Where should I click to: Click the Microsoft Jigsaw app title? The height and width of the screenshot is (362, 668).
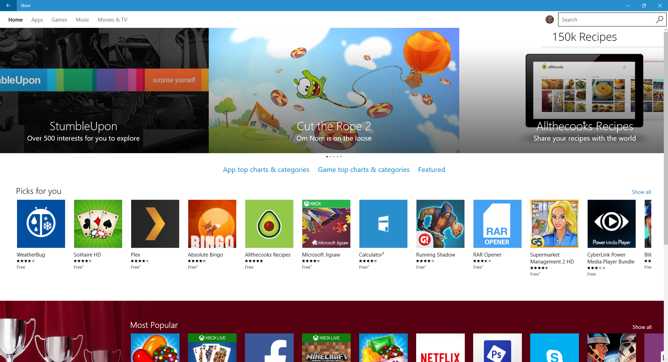[321, 255]
